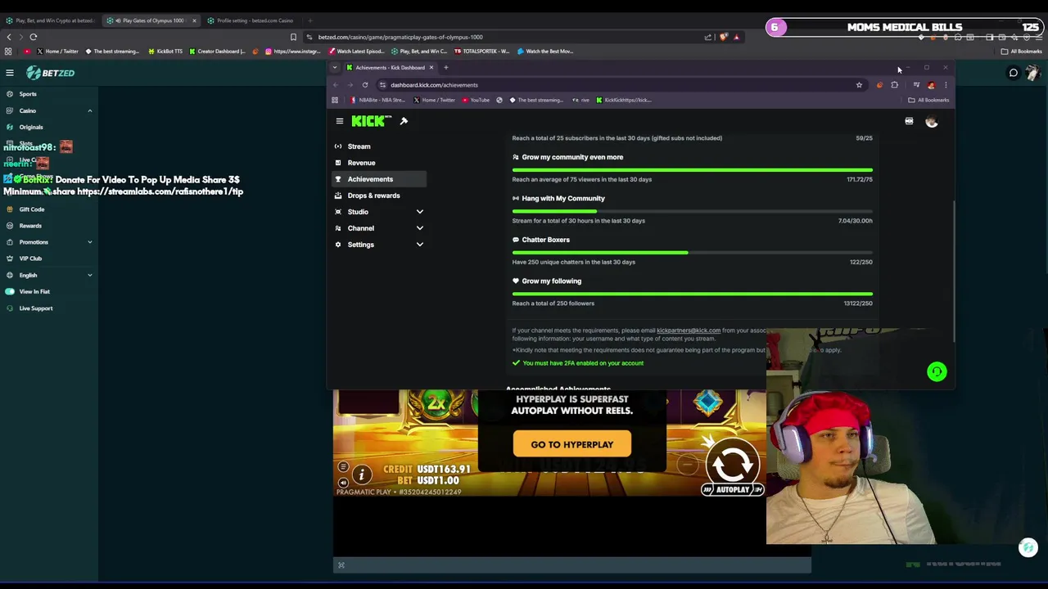Screen dimensions: 1048x589
Task: Click Grow my following progress bar
Action: (x=692, y=294)
